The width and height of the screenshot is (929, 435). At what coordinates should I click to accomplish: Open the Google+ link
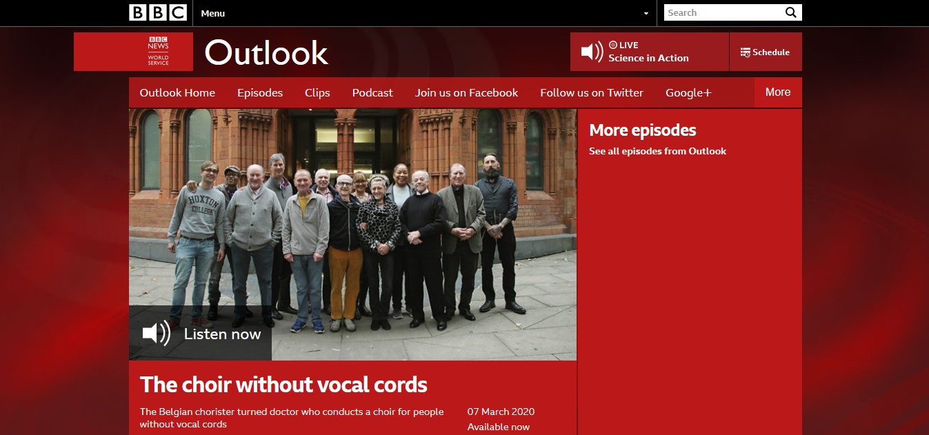coord(688,92)
